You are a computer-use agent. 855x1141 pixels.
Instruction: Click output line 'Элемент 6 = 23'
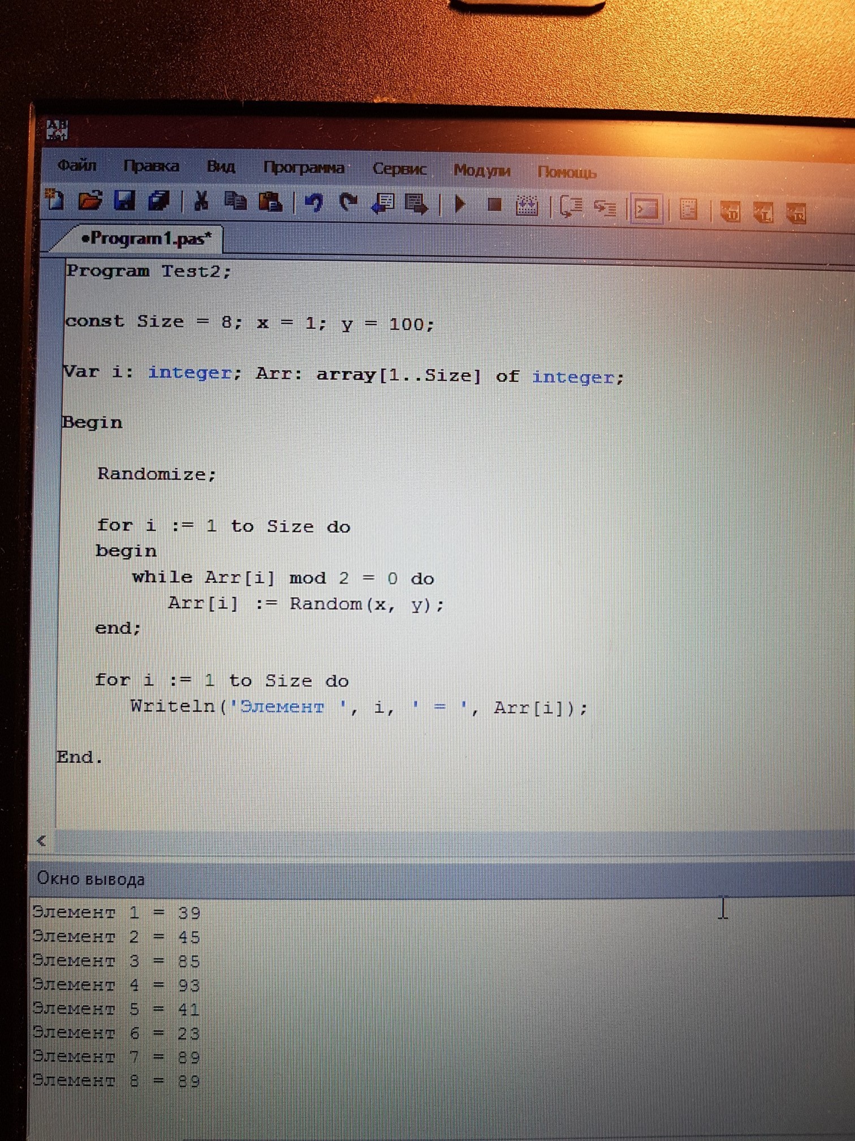[116, 1033]
